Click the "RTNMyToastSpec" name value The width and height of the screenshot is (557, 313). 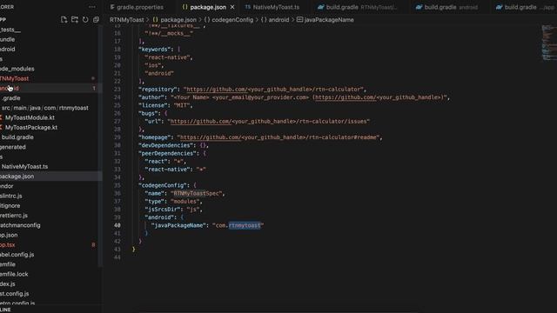[198, 193]
